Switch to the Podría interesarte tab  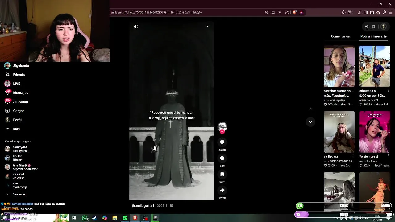pyautogui.click(x=373, y=36)
